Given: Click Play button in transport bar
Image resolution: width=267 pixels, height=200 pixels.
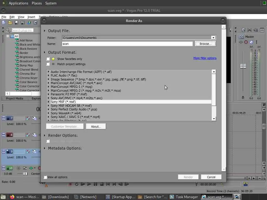Looking at the screenshot, I should (89, 184).
